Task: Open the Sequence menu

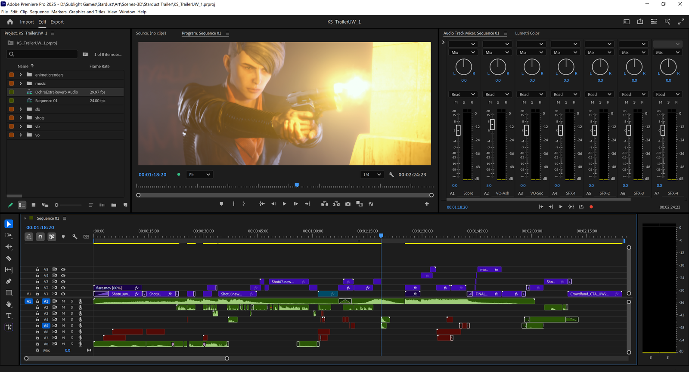Action: pyautogui.click(x=39, y=12)
